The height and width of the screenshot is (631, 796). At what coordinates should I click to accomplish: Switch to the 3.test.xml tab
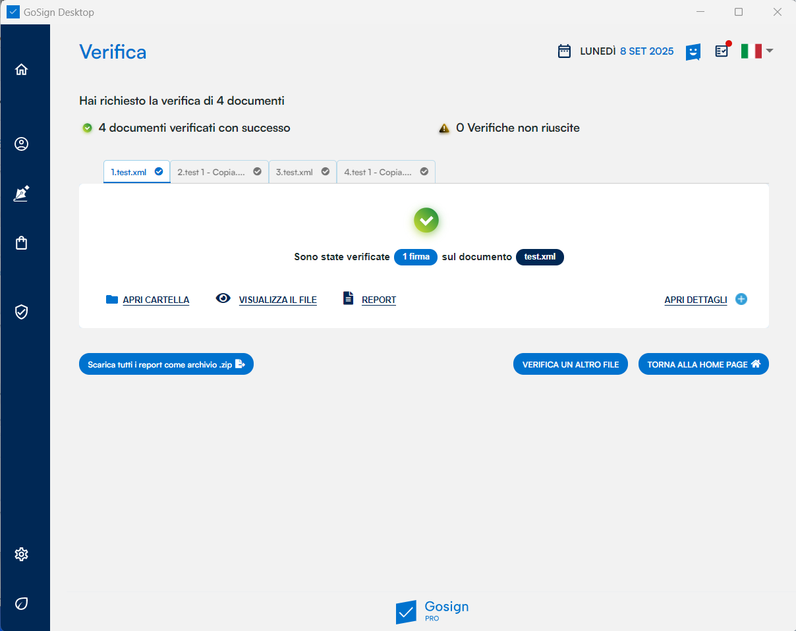point(302,172)
